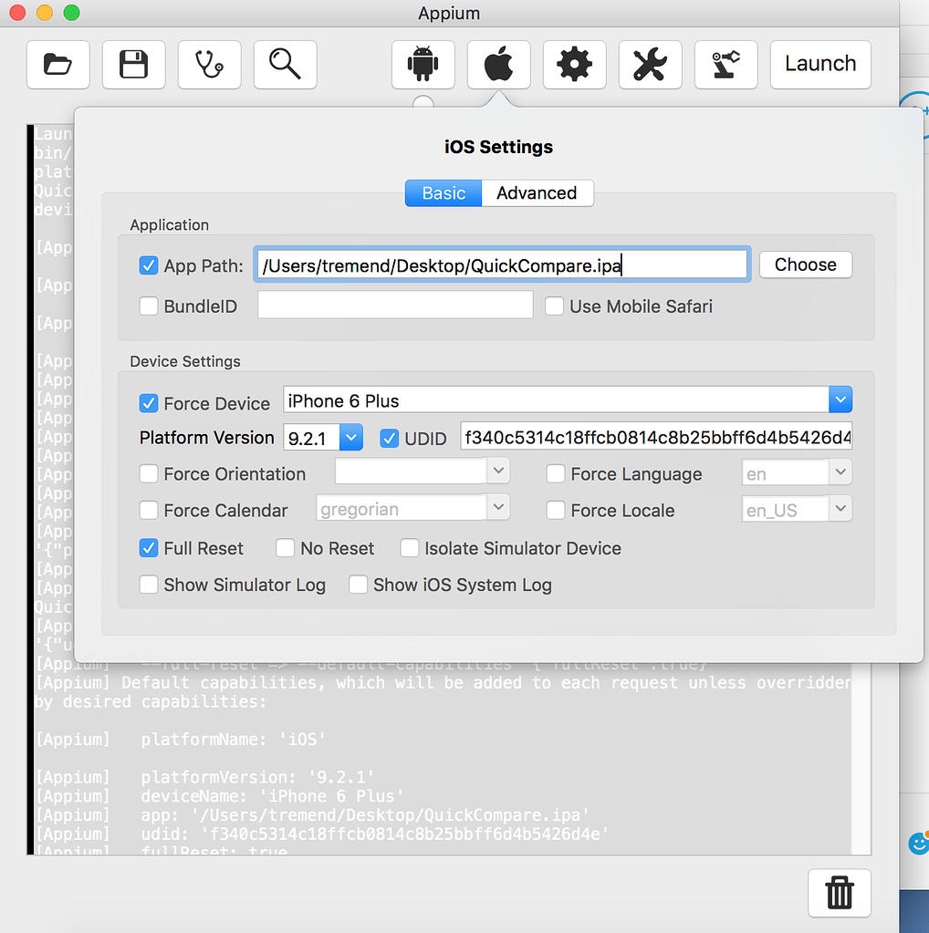Open iOS settings via the Apple icon
Viewport: 929px width, 933px height.
pyautogui.click(x=498, y=64)
